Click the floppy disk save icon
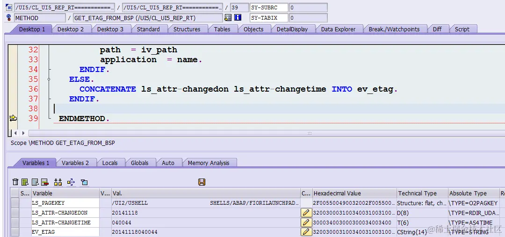Screen dimensions: 505x237 click(202, 182)
